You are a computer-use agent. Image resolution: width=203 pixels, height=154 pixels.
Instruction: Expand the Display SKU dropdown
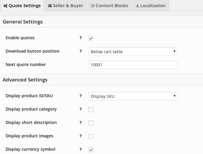[133, 96]
